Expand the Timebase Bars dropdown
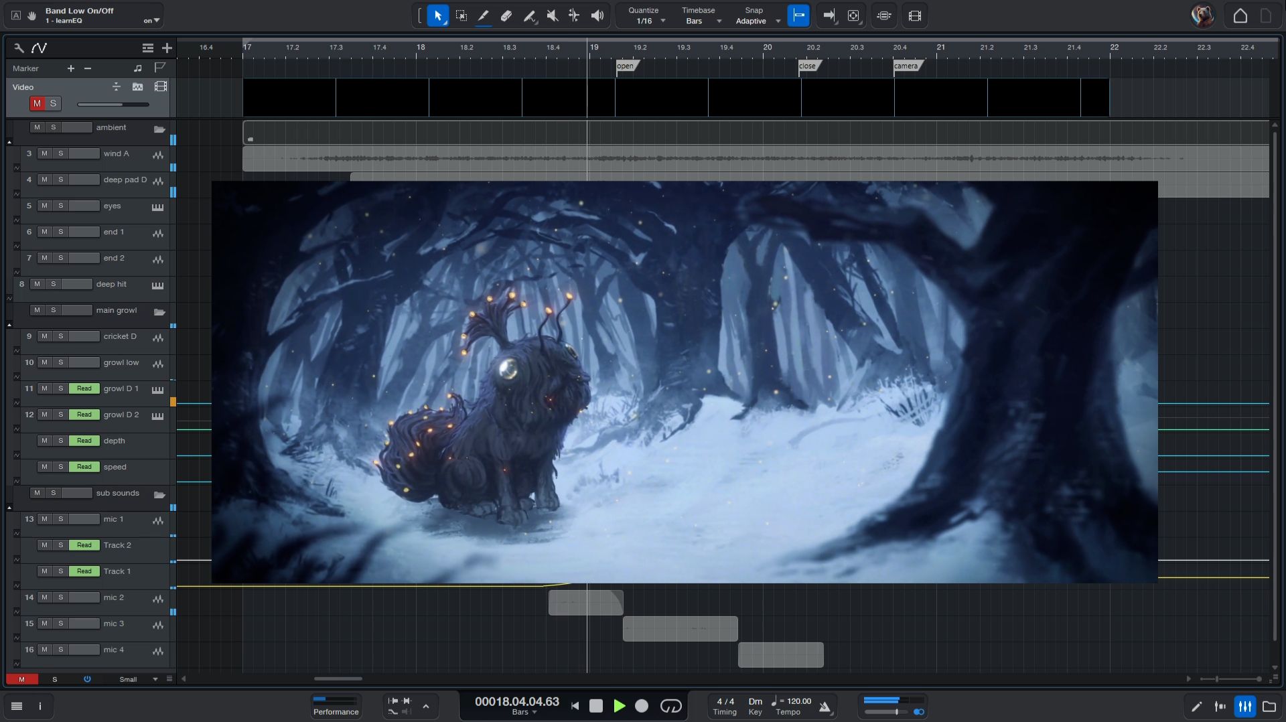The image size is (1286, 722). tap(719, 21)
